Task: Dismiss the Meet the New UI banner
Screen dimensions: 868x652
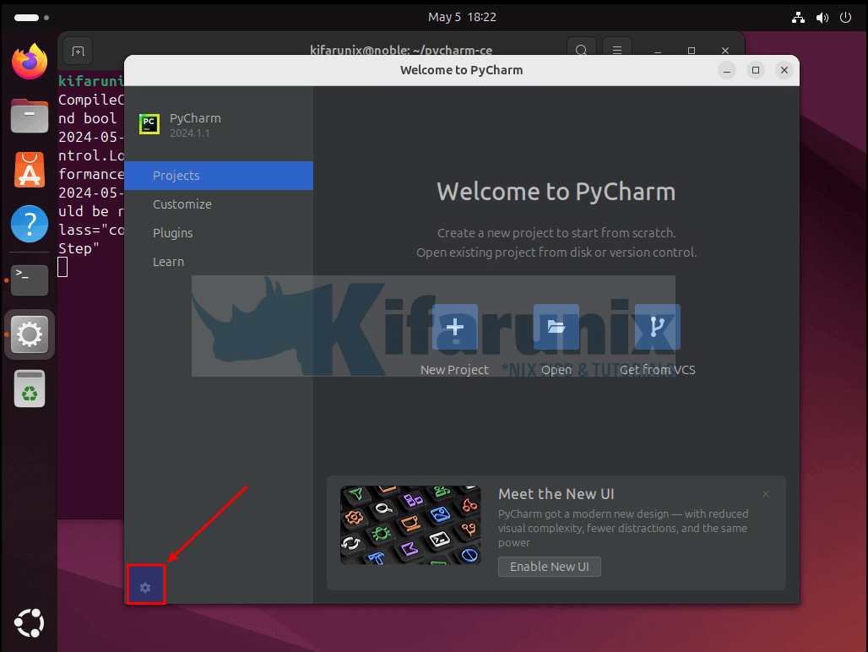Action: pyautogui.click(x=766, y=494)
